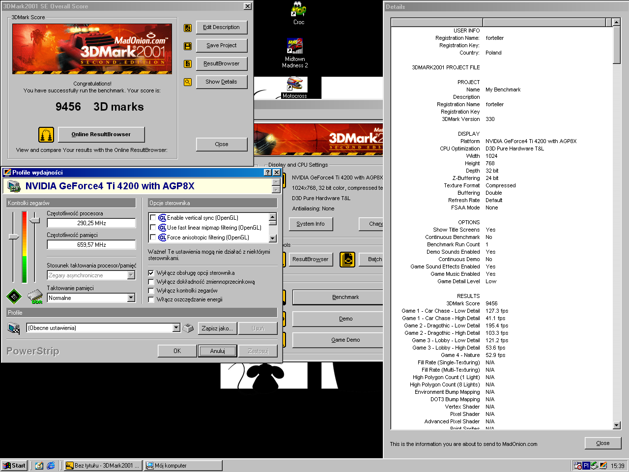Check Wyłącz dokładność zmiennoprzecinkową
This screenshot has height=472, width=629.
click(x=151, y=282)
